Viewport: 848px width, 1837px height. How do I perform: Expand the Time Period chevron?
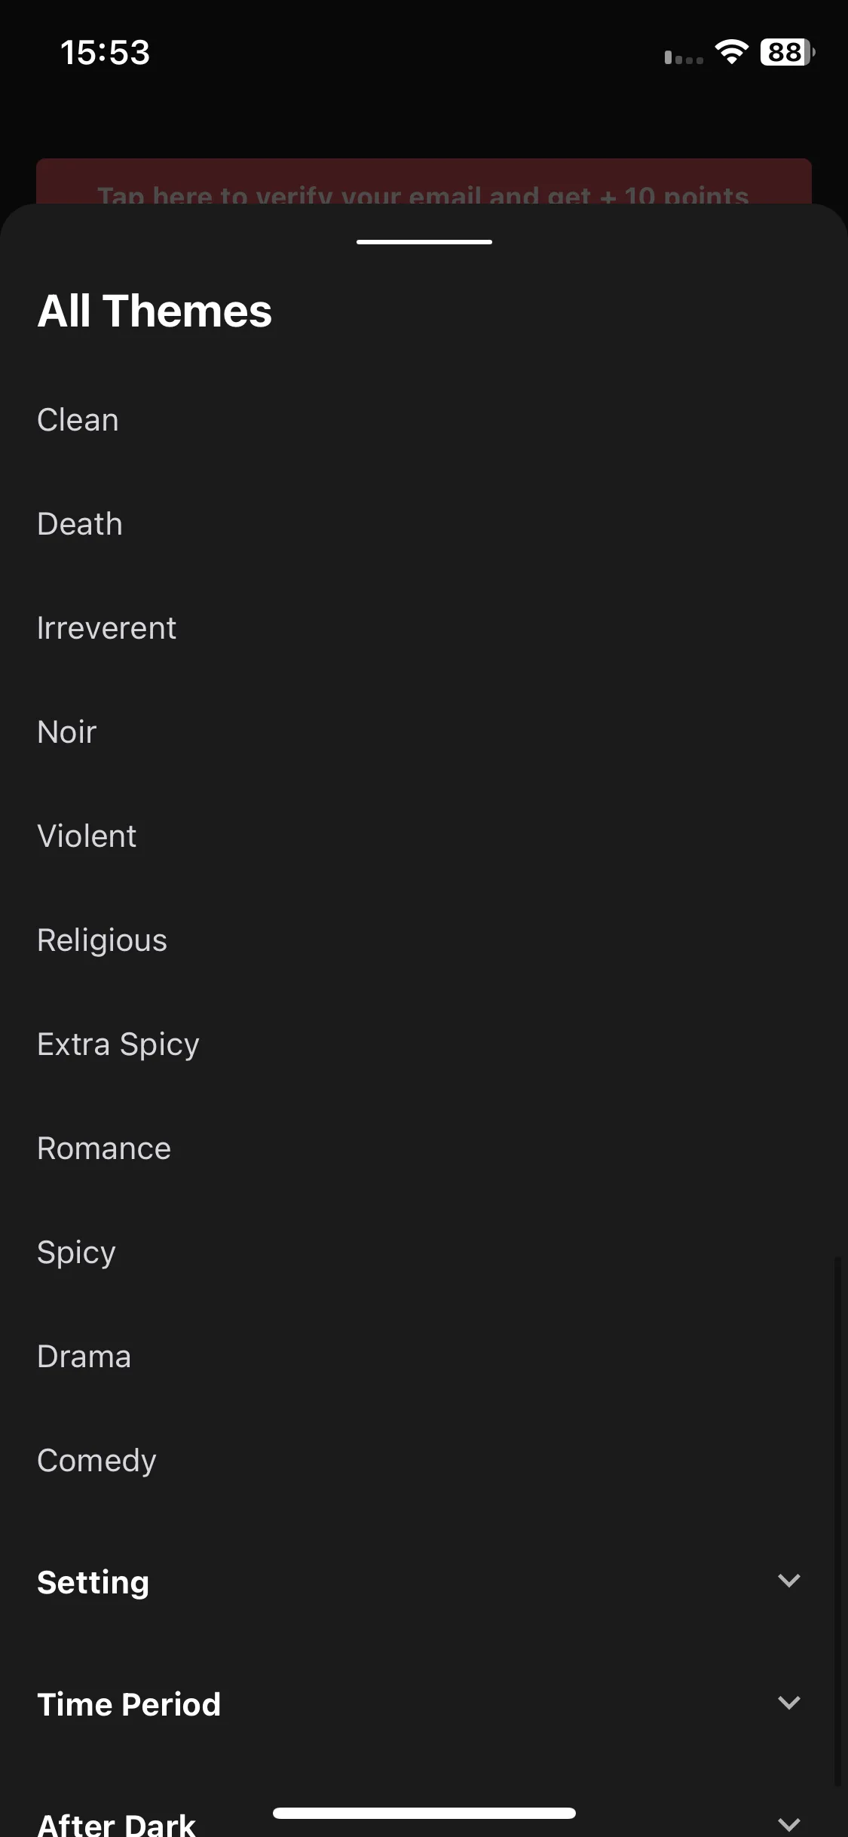coord(788,1703)
